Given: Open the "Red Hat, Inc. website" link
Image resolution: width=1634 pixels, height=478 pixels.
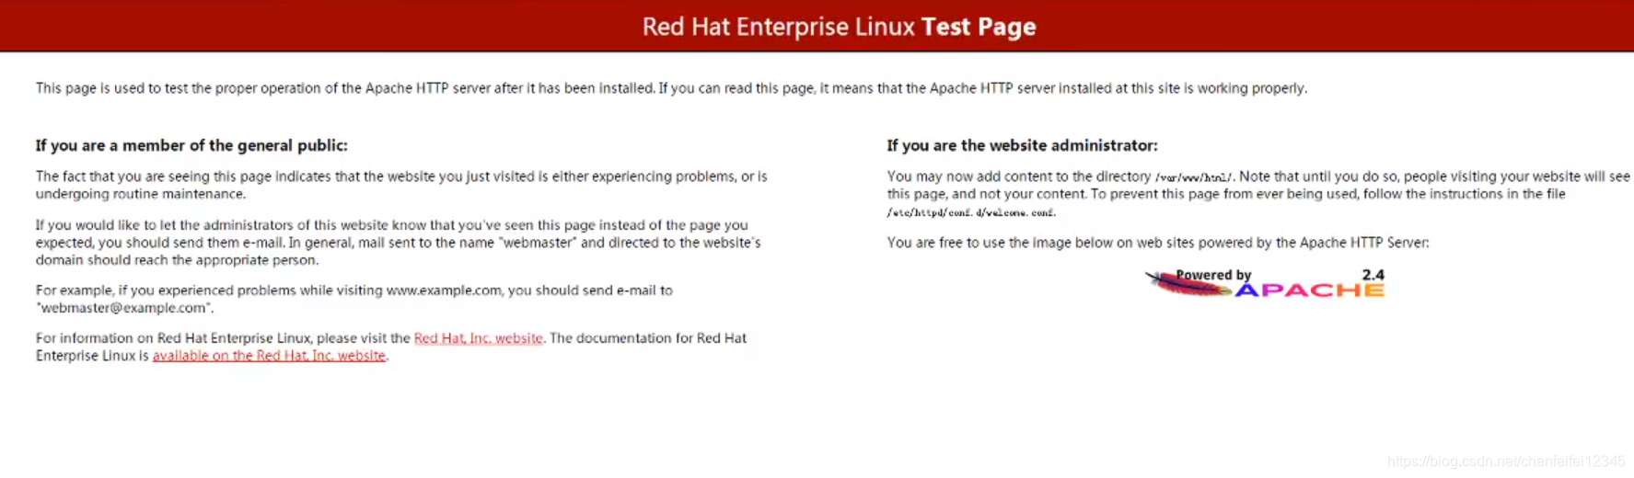Looking at the screenshot, I should click(479, 338).
